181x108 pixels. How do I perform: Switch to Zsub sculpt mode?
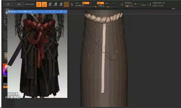point(106,3)
